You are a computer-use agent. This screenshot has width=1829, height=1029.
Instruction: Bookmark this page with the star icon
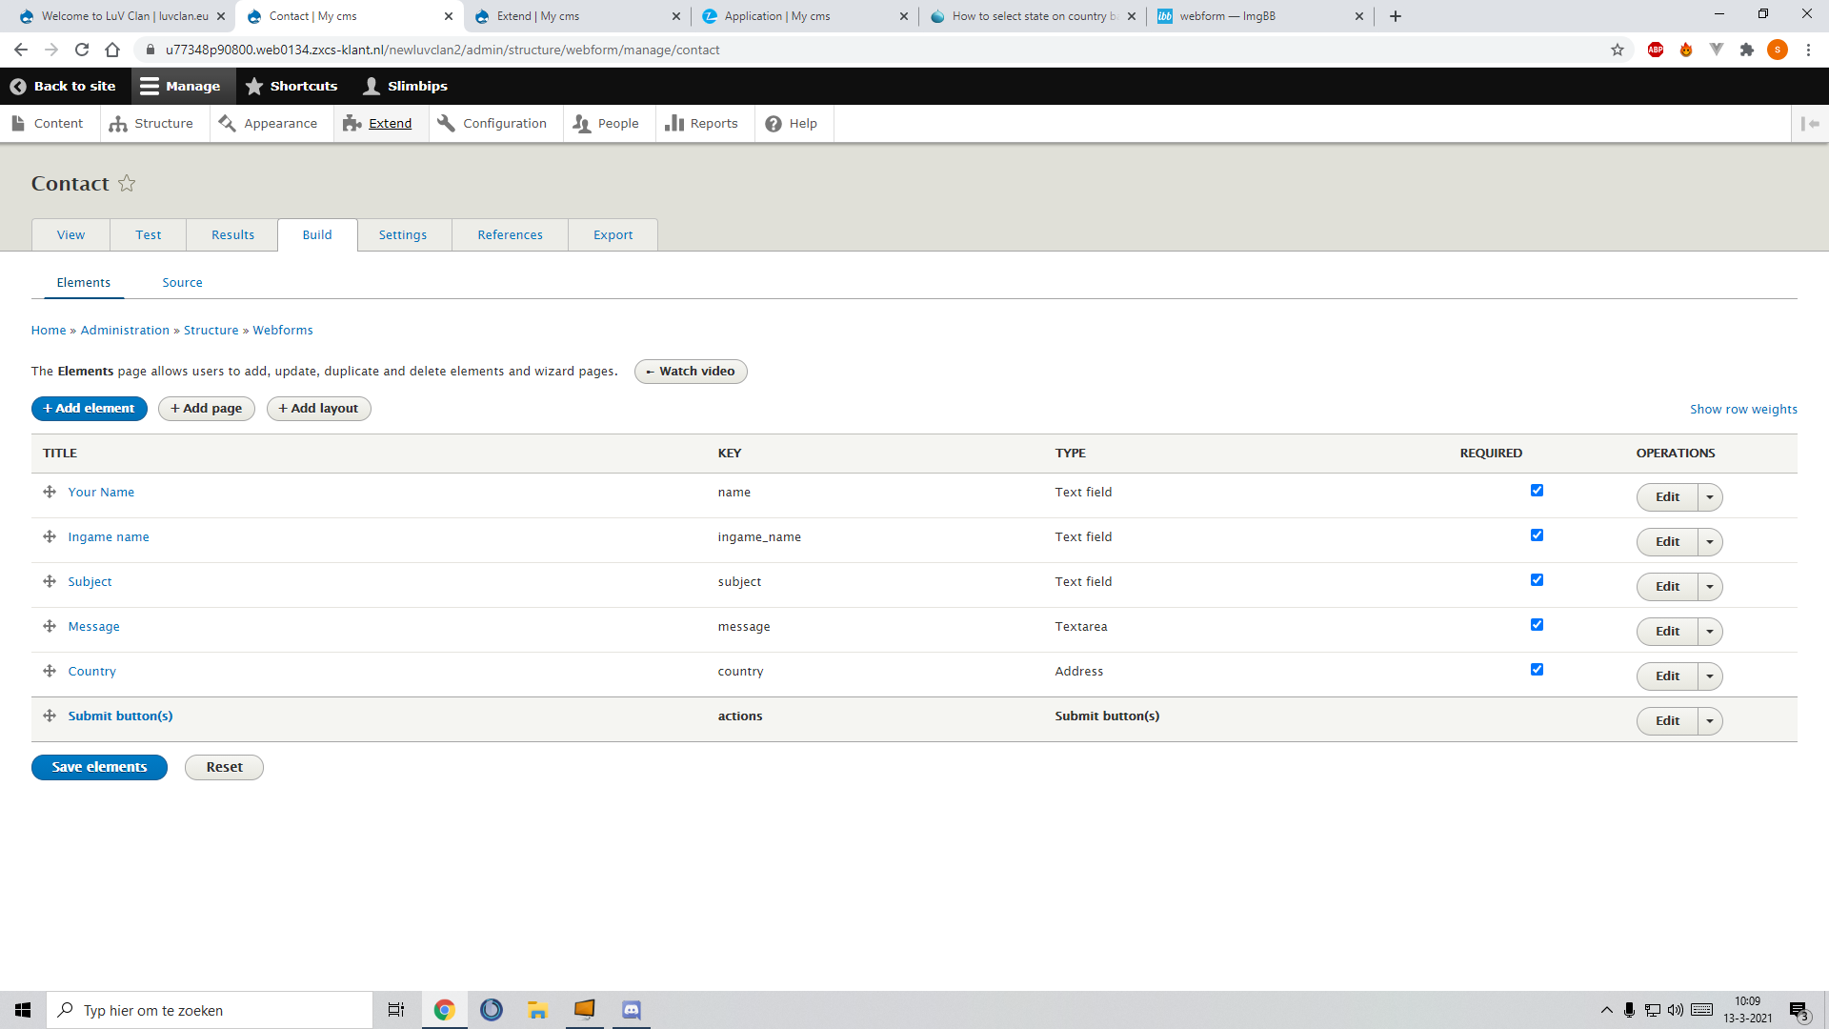tap(1618, 50)
